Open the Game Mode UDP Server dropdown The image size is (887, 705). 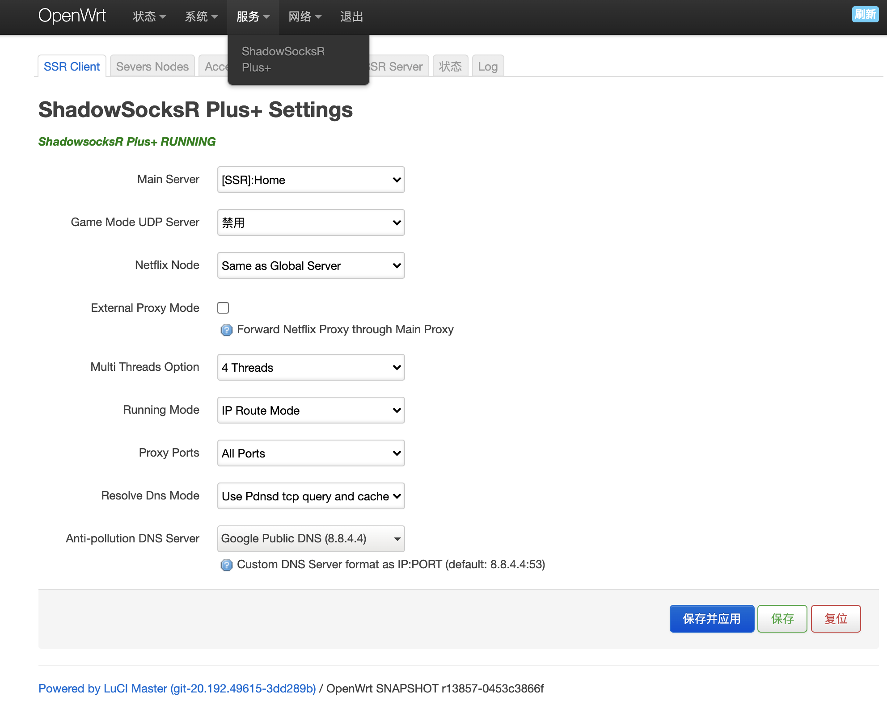click(311, 222)
